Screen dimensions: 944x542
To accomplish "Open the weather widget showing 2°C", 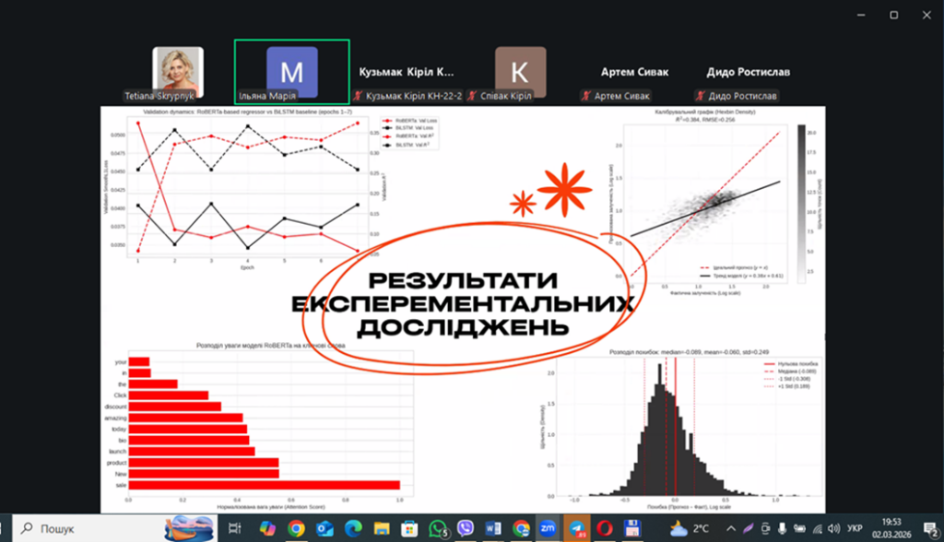I will pyautogui.click(x=692, y=528).
